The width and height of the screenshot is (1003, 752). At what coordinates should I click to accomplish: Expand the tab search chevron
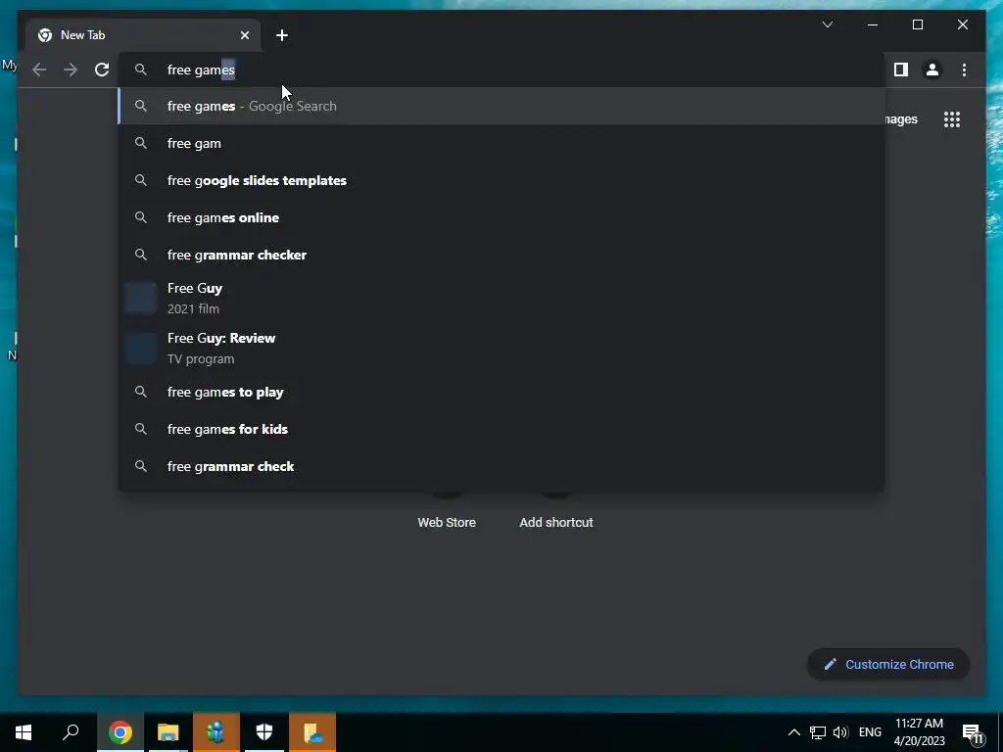click(827, 24)
